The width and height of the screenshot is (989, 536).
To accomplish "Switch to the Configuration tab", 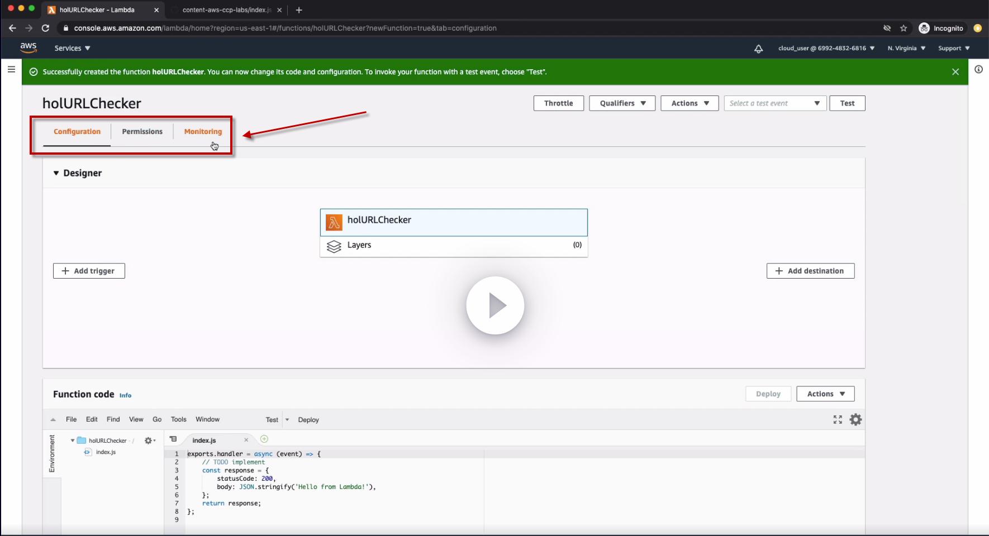I will (x=77, y=132).
